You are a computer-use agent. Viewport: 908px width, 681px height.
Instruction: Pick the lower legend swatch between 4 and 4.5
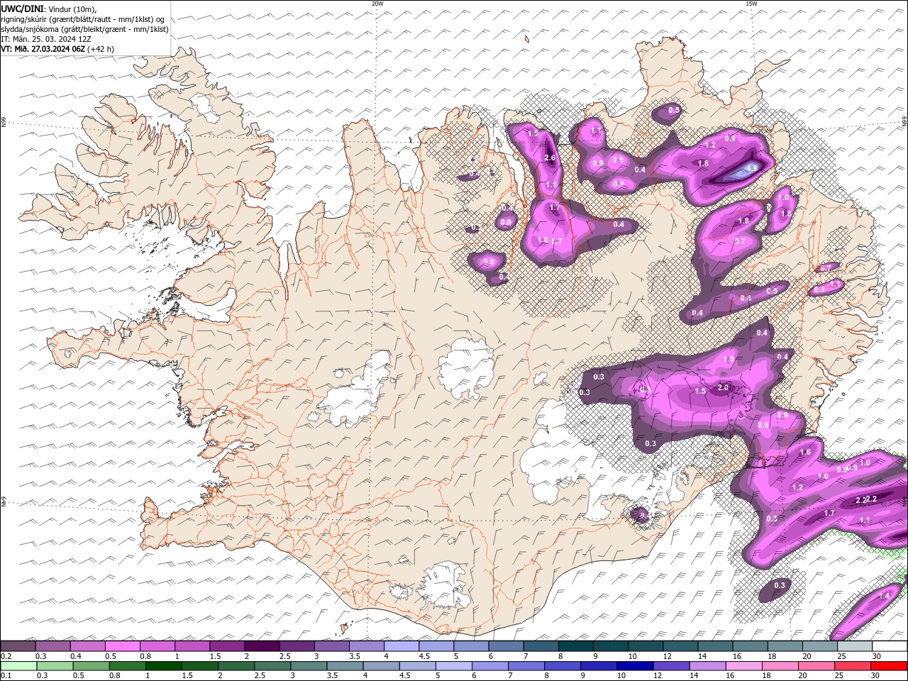tap(381, 666)
